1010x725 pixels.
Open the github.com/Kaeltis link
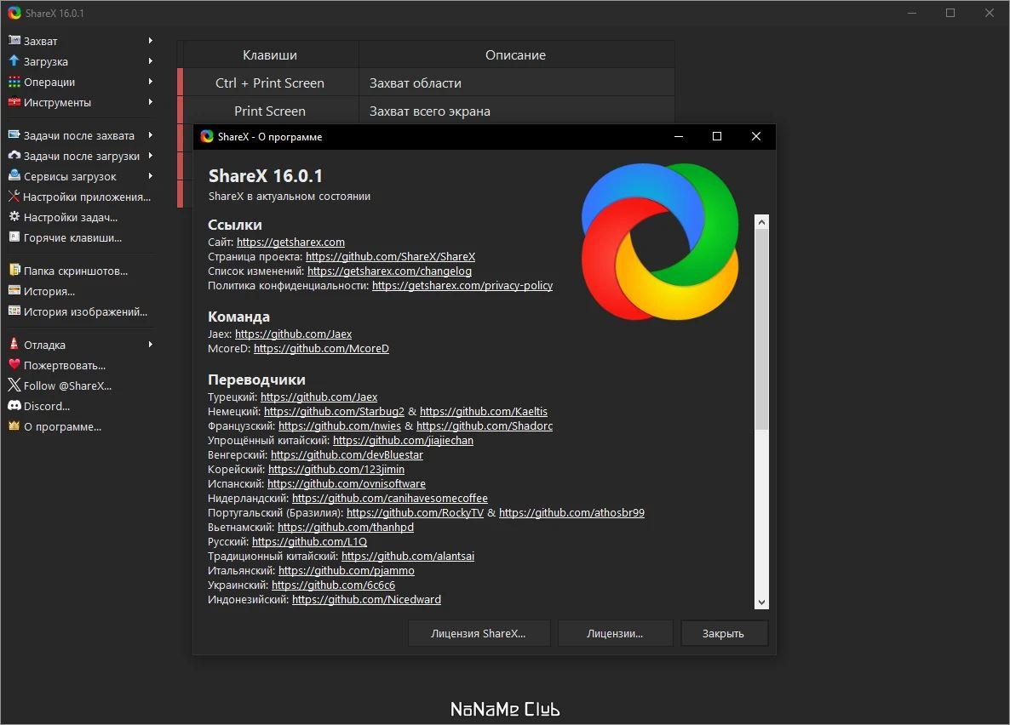click(484, 412)
